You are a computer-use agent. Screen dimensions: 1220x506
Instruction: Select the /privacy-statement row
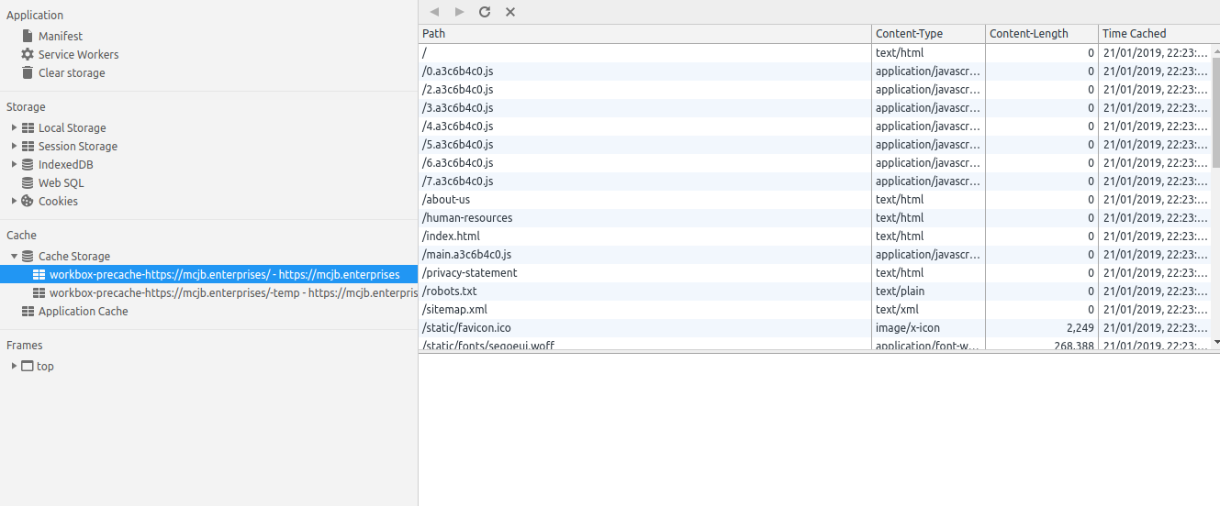coord(815,272)
